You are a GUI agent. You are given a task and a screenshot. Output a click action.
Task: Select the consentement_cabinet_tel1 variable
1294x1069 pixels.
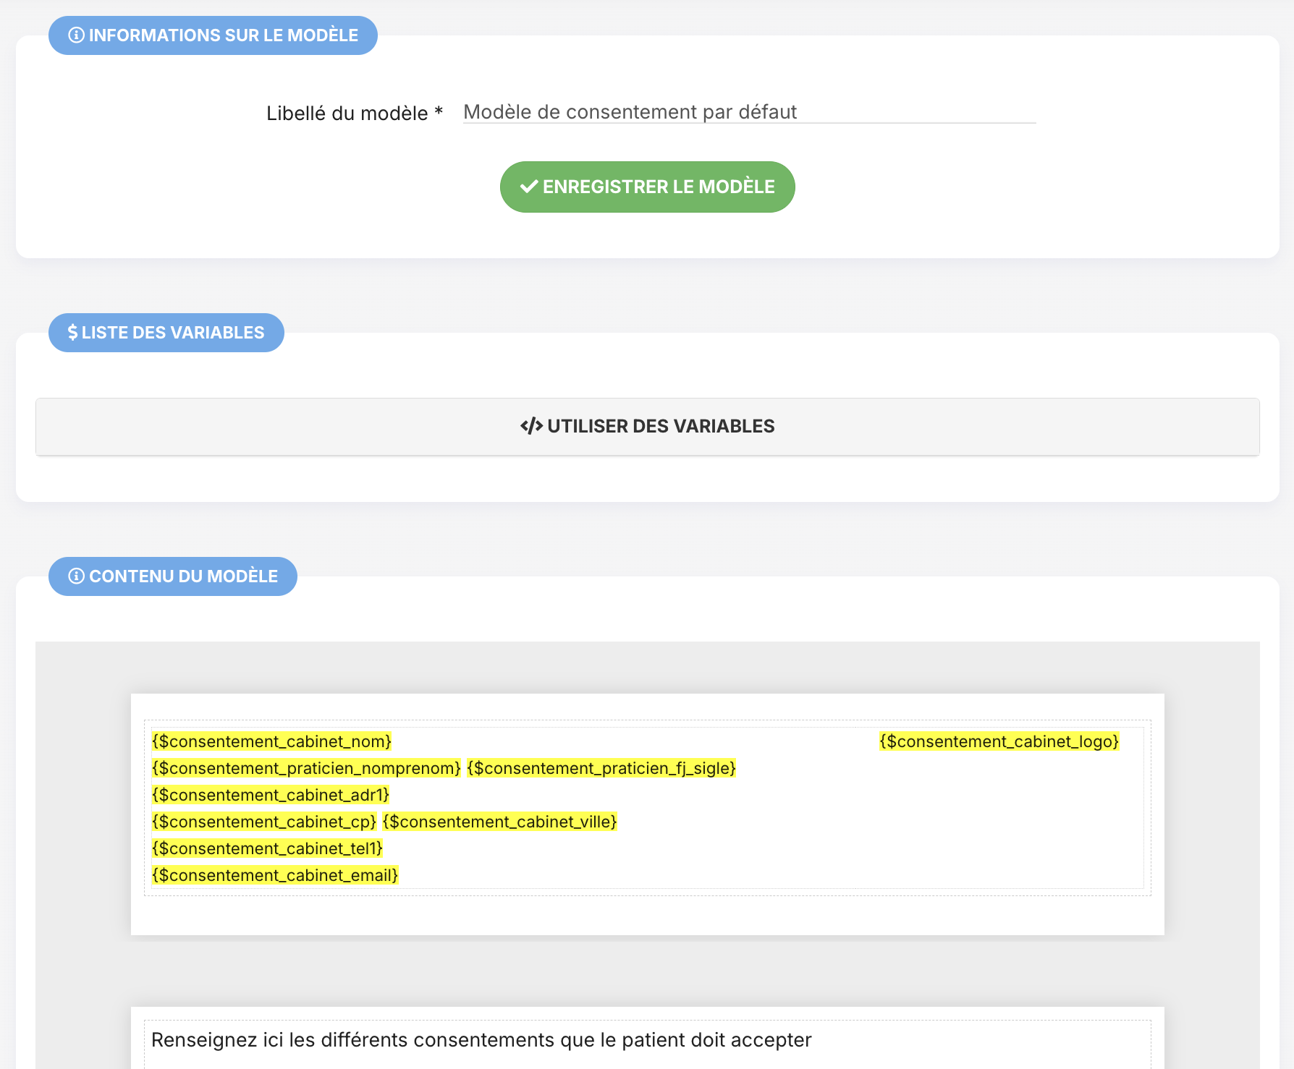coord(267,848)
